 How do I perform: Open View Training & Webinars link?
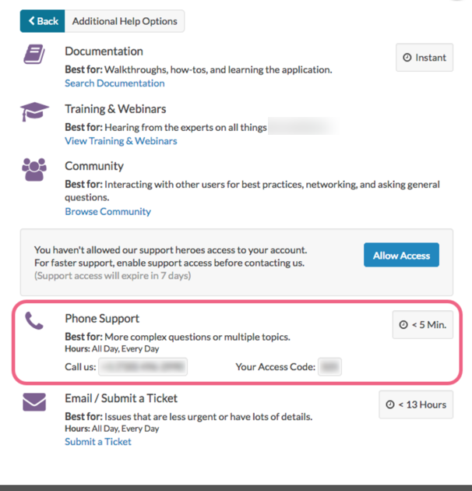pos(121,141)
